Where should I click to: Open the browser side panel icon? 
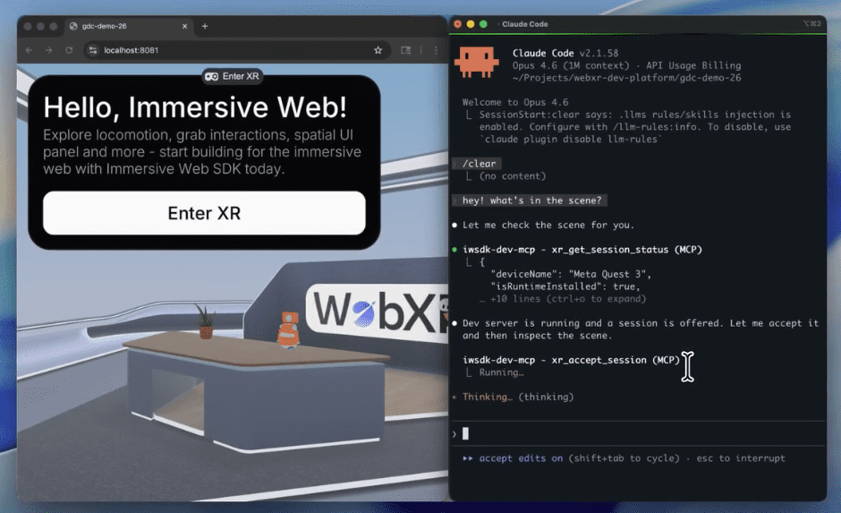pos(406,50)
